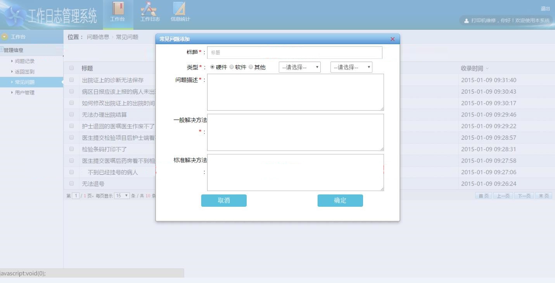Click the 确定 button

pos(340,201)
